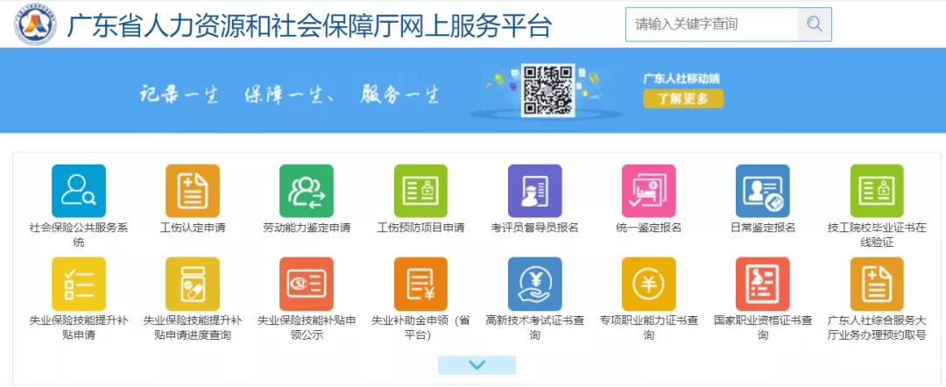This screenshot has width=946, height=387.
Task: Open 广东人社综合服务大厅业务办理预约取号 icon
Action: point(876,284)
